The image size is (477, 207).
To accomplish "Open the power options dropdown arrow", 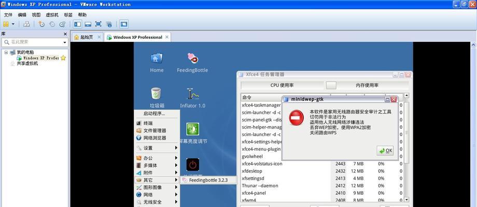I will coord(13,24).
